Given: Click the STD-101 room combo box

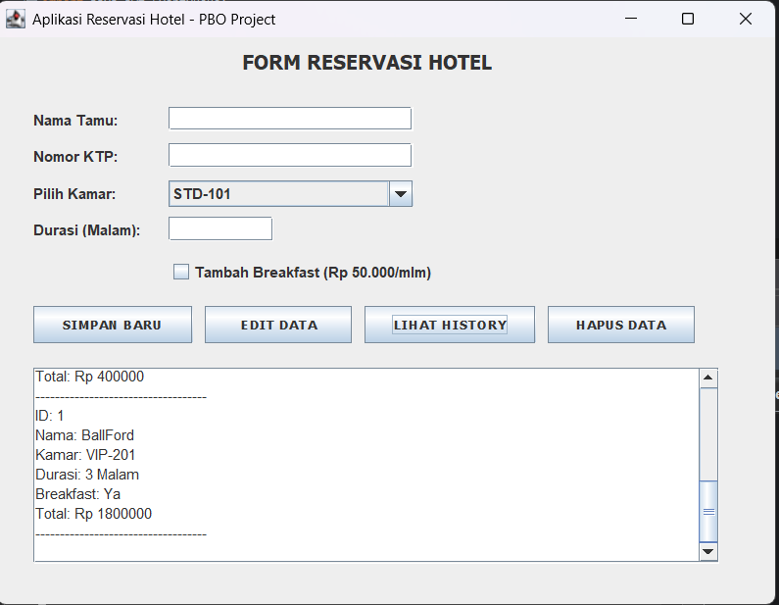Looking at the screenshot, I should tap(279, 194).
